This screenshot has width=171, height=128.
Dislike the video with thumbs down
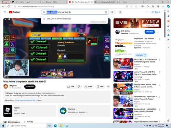pyautogui.click(x=79, y=87)
